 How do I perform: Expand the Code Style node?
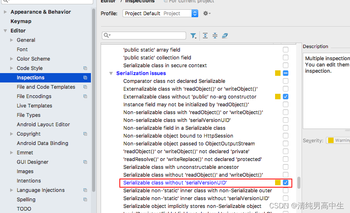(x=12, y=68)
